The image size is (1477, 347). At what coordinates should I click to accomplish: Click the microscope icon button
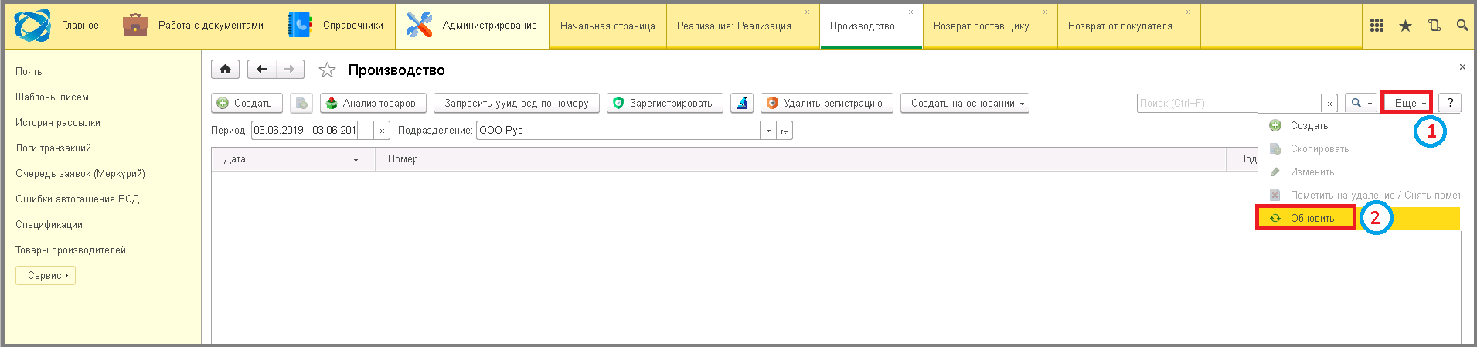[742, 103]
